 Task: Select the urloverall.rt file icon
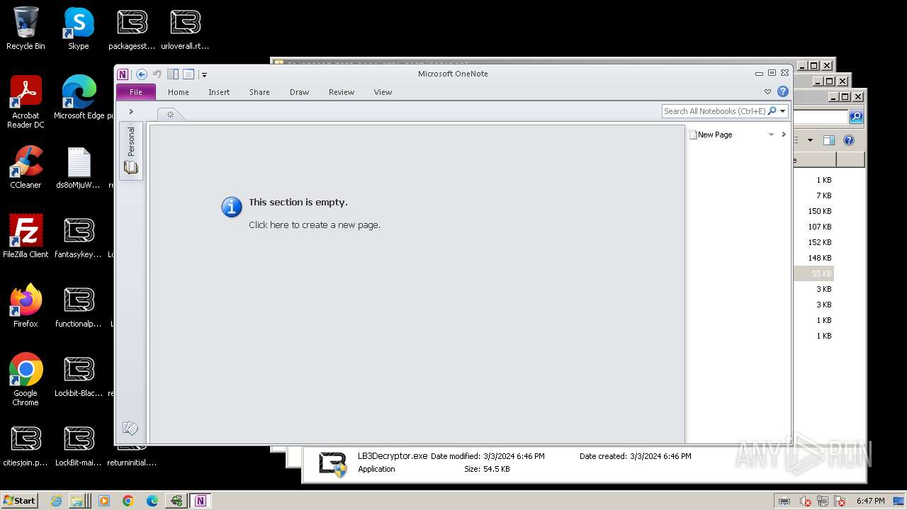[x=185, y=28]
